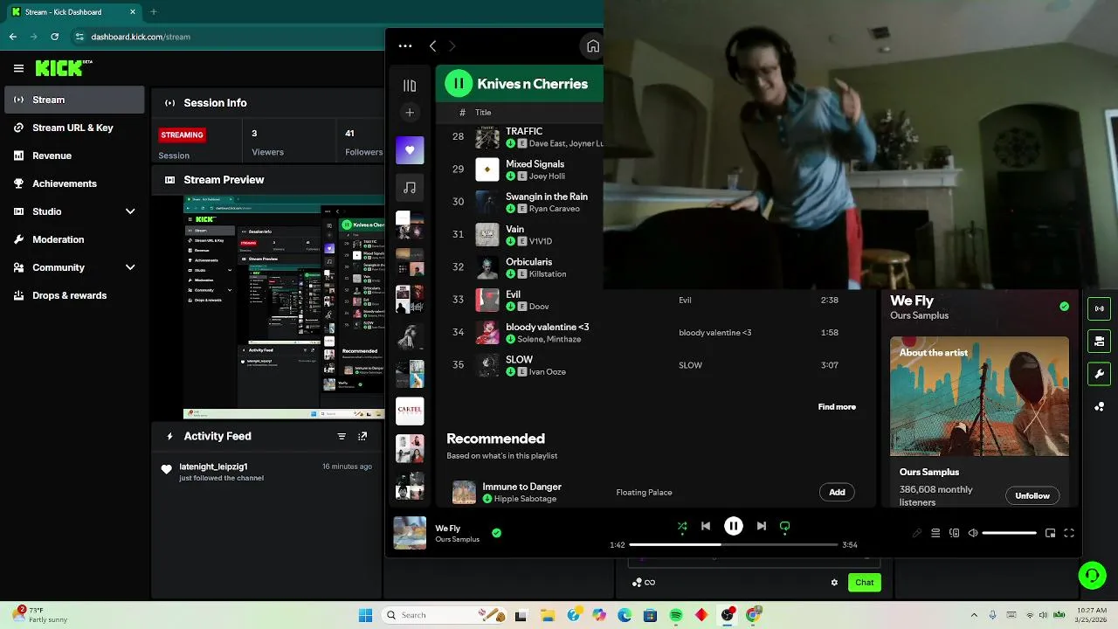This screenshot has width=1118, height=629.
Task: Reload the browser page
Action: coord(55,37)
